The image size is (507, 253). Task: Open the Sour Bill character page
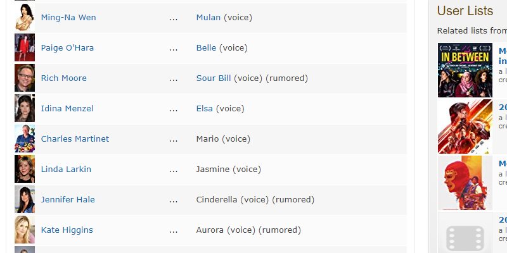click(214, 78)
